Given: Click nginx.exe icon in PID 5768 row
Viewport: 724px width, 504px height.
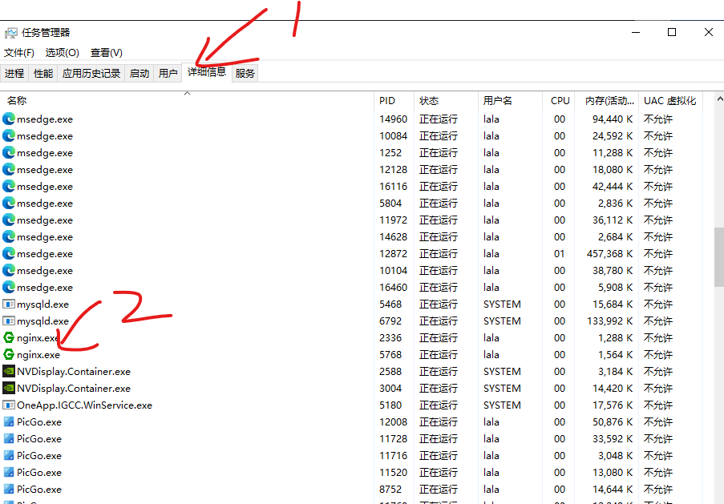Looking at the screenshot, I should point(9,354).
